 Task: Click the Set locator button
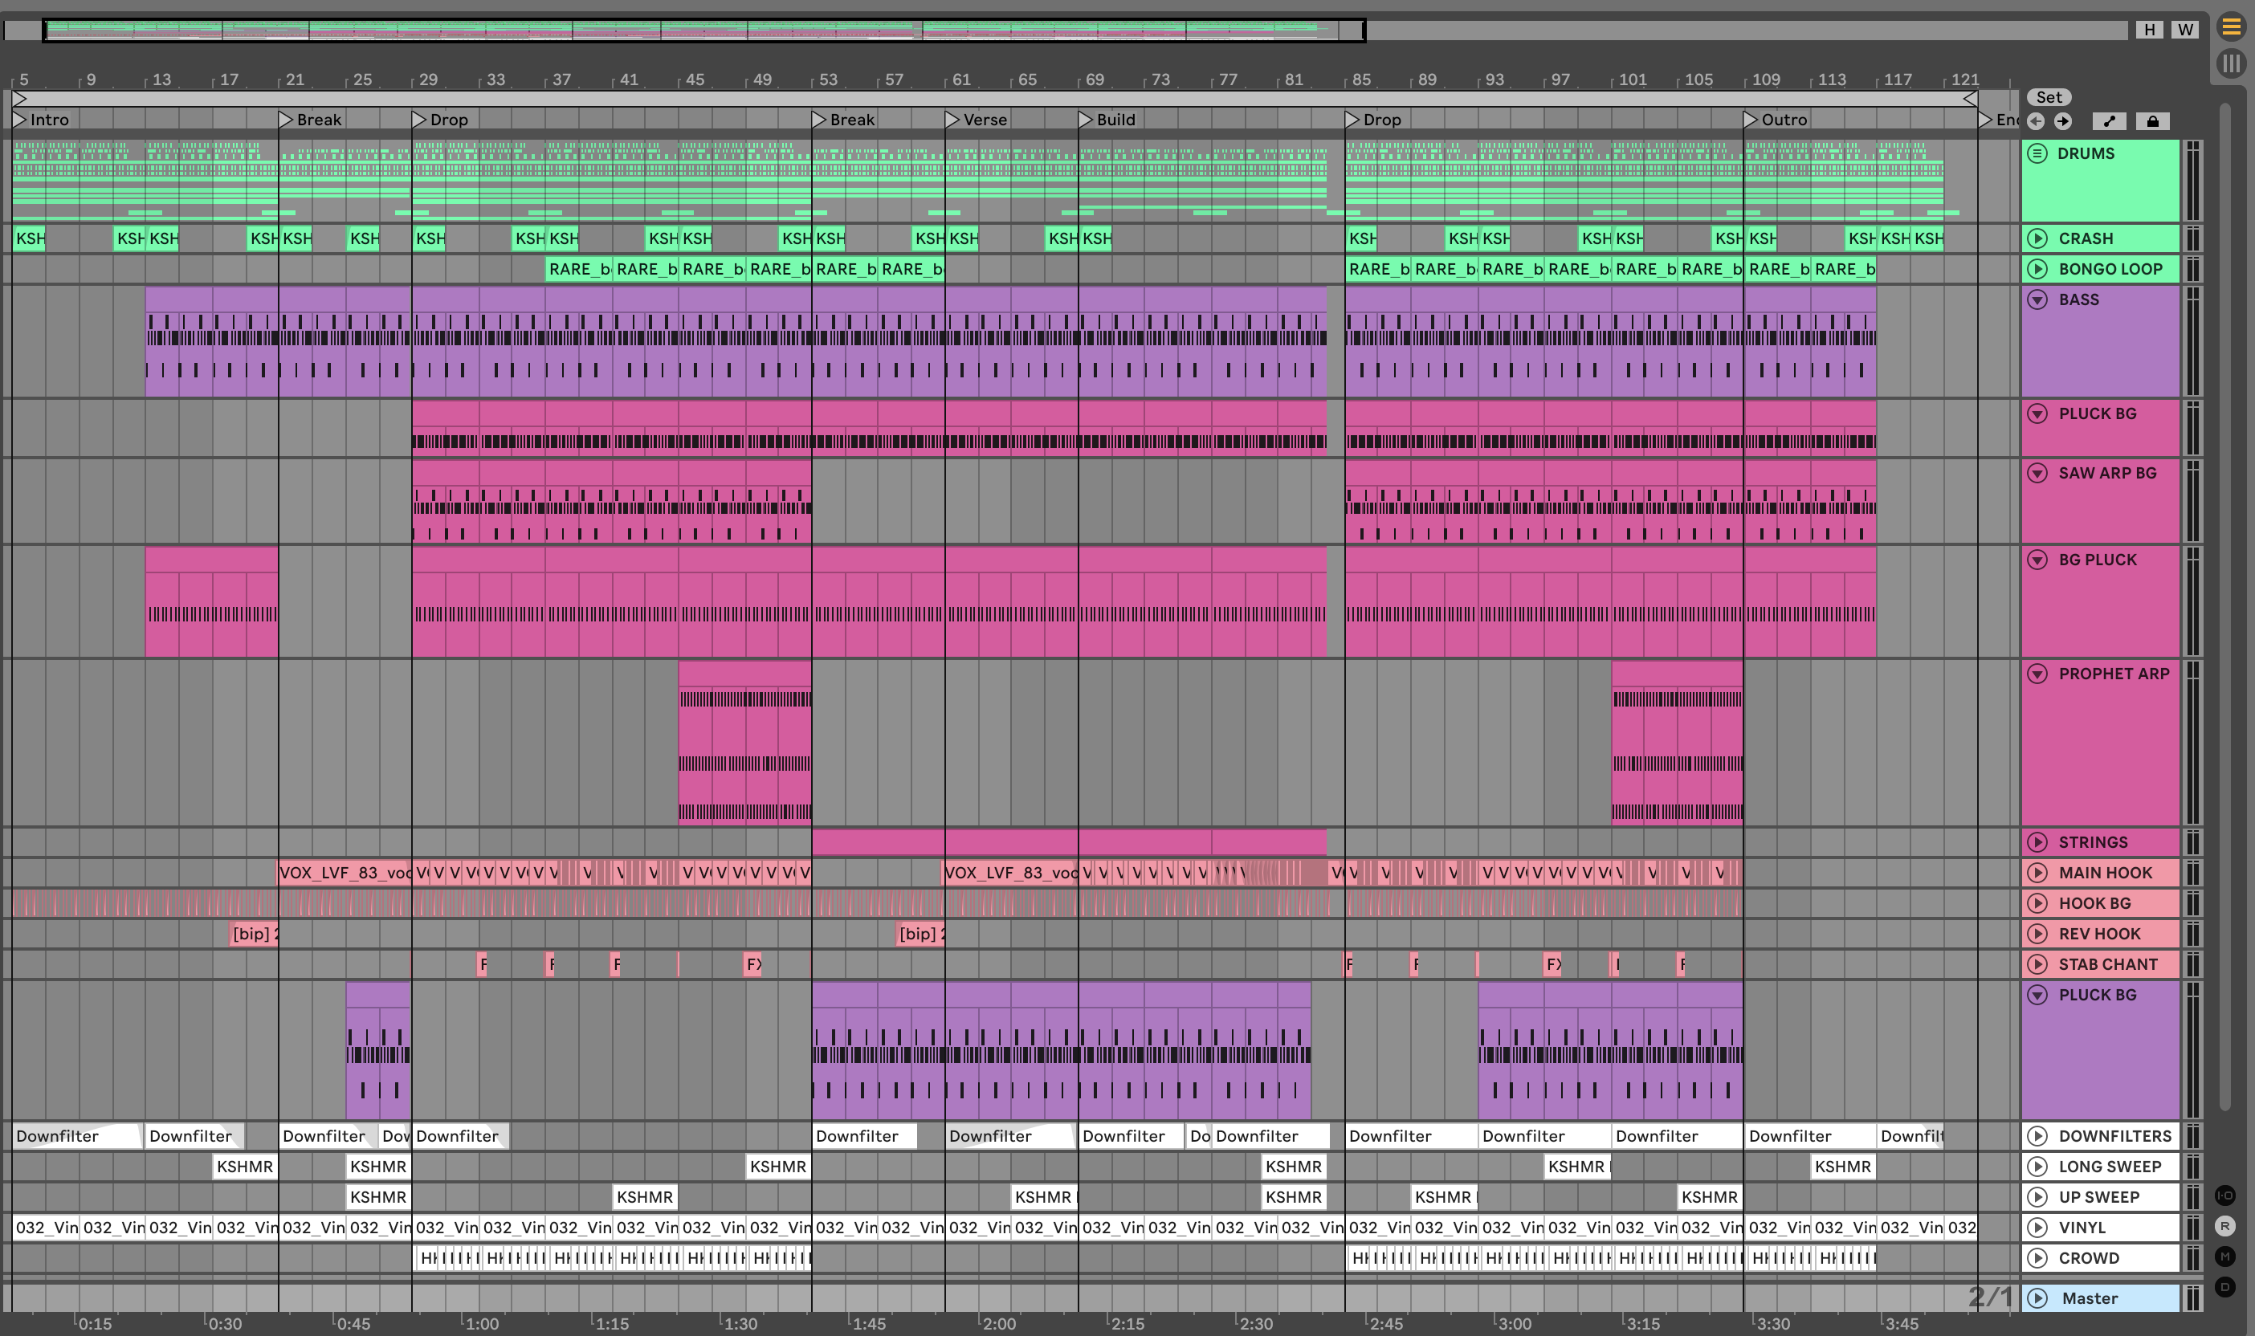(2049, 97)
